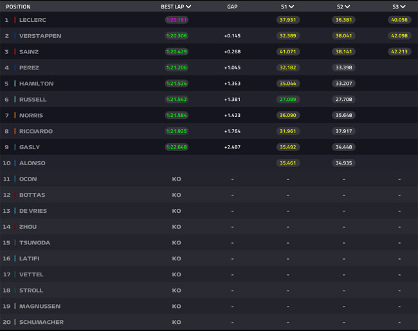Click Norris's gap value +1.423
The image size is (418, 331).
pyautogui.click(x=232, y=116)
